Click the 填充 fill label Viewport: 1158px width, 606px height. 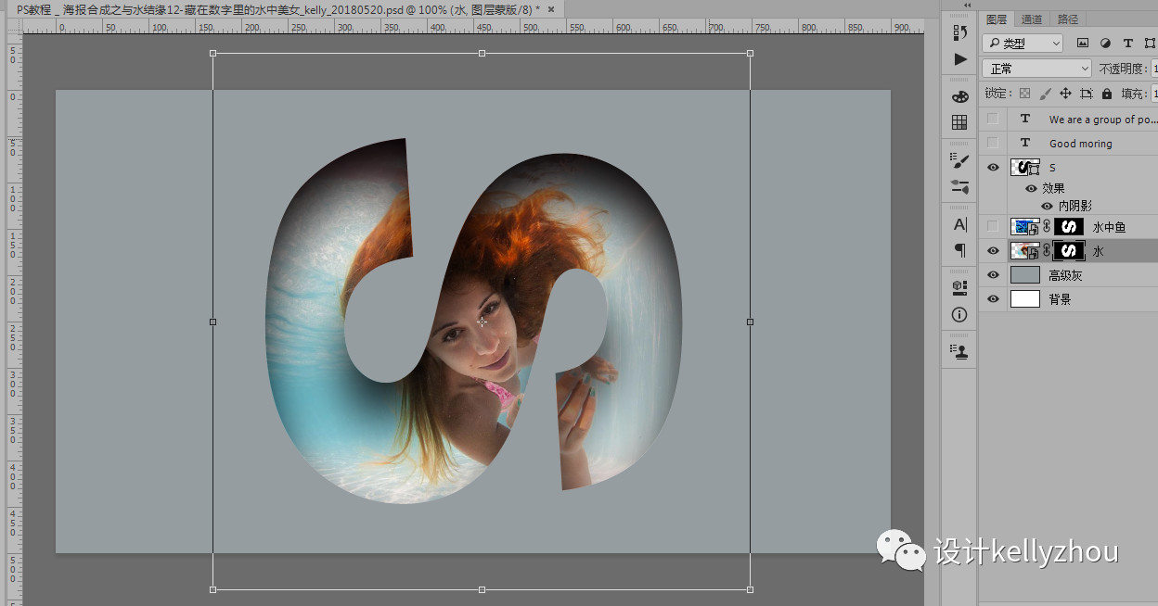(x=1133, y=94)
